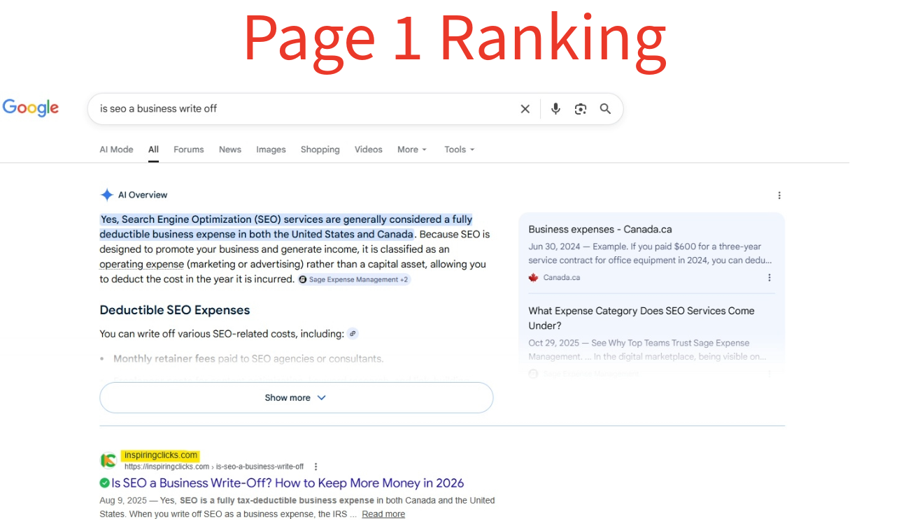The height and width of the screenshot is (528, 908).
Task: Click Sage Expense Management +2 source chip
Action: (x=354, y=279)
